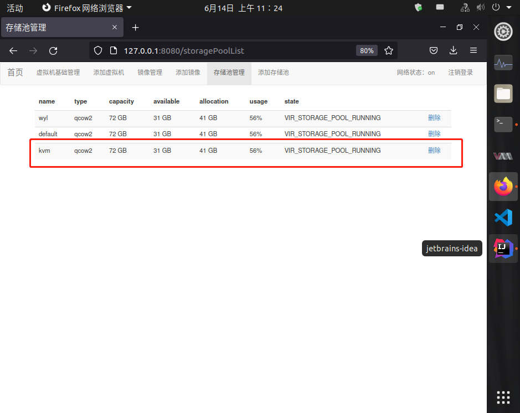Viewport: 520px width, 413px height.
Task: Open Pocket save icon in toolbar
Action: tap(434, 50)
